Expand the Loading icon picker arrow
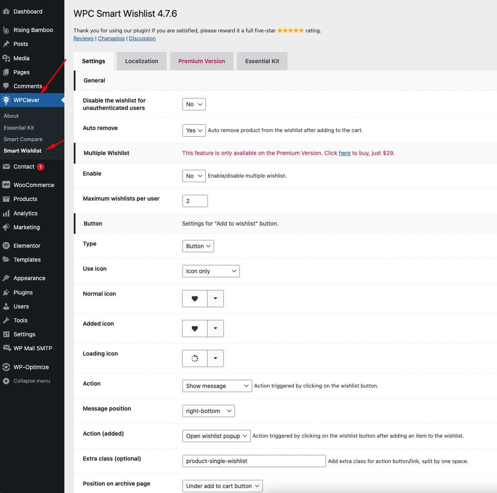 [x=216, y=358]
